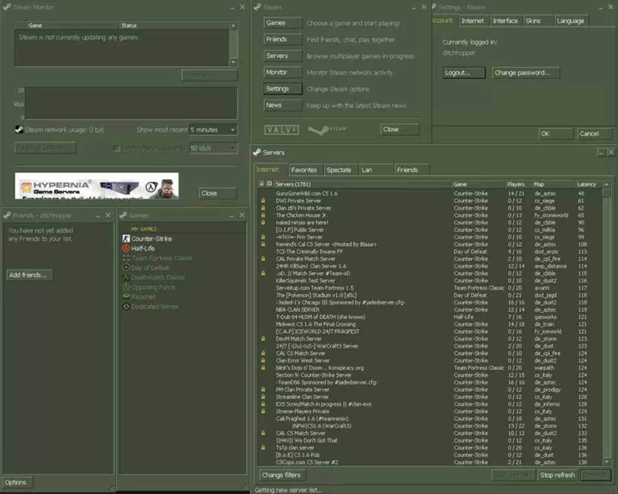Select GunsGoneWild.com CS 1.6 server row
618x494 pixels.
click(430, 193)
